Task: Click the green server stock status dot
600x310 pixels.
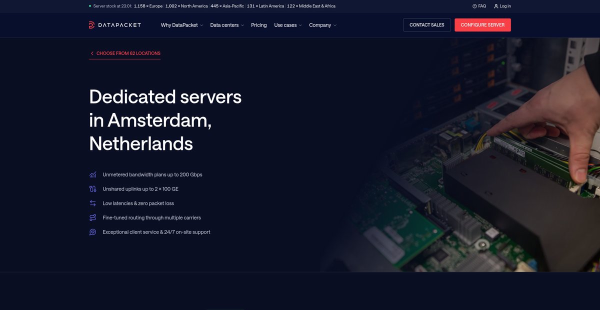Action: (x=90, y=6)
